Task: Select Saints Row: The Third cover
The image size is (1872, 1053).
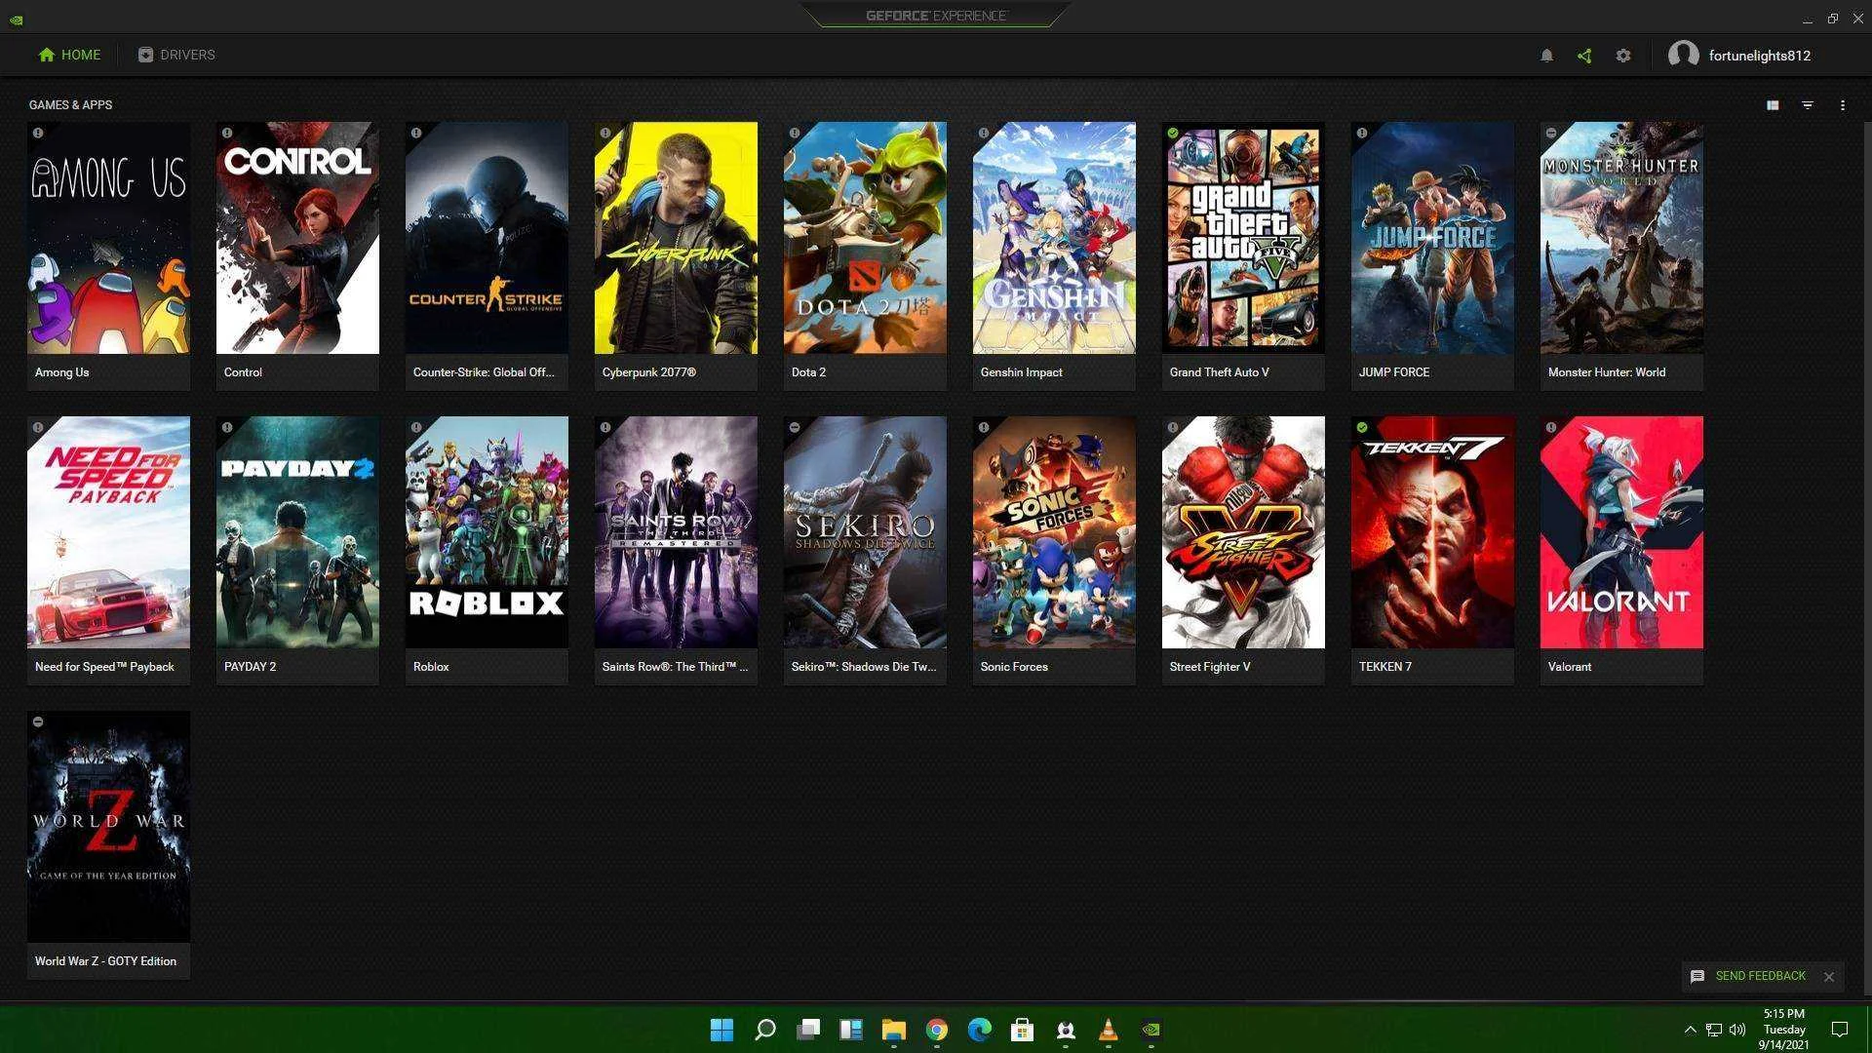Action: click(676, 532)
